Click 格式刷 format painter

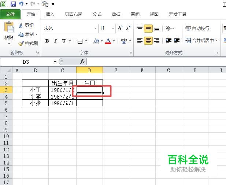(28, 43)
